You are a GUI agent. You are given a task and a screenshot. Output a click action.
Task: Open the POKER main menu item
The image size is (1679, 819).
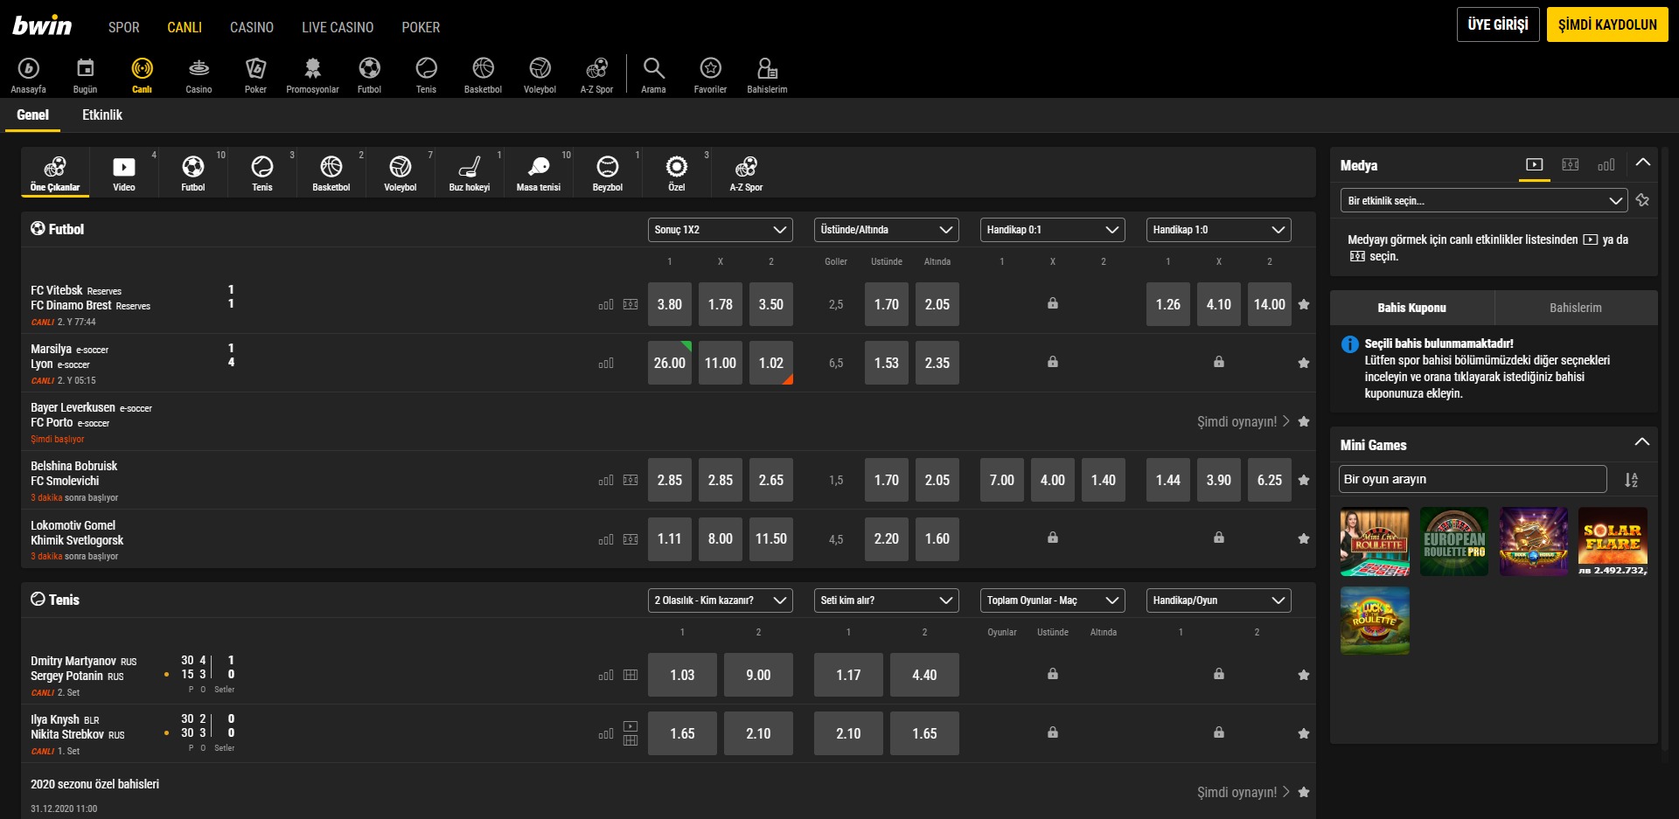pyautogui.click(x=421, y=27)
